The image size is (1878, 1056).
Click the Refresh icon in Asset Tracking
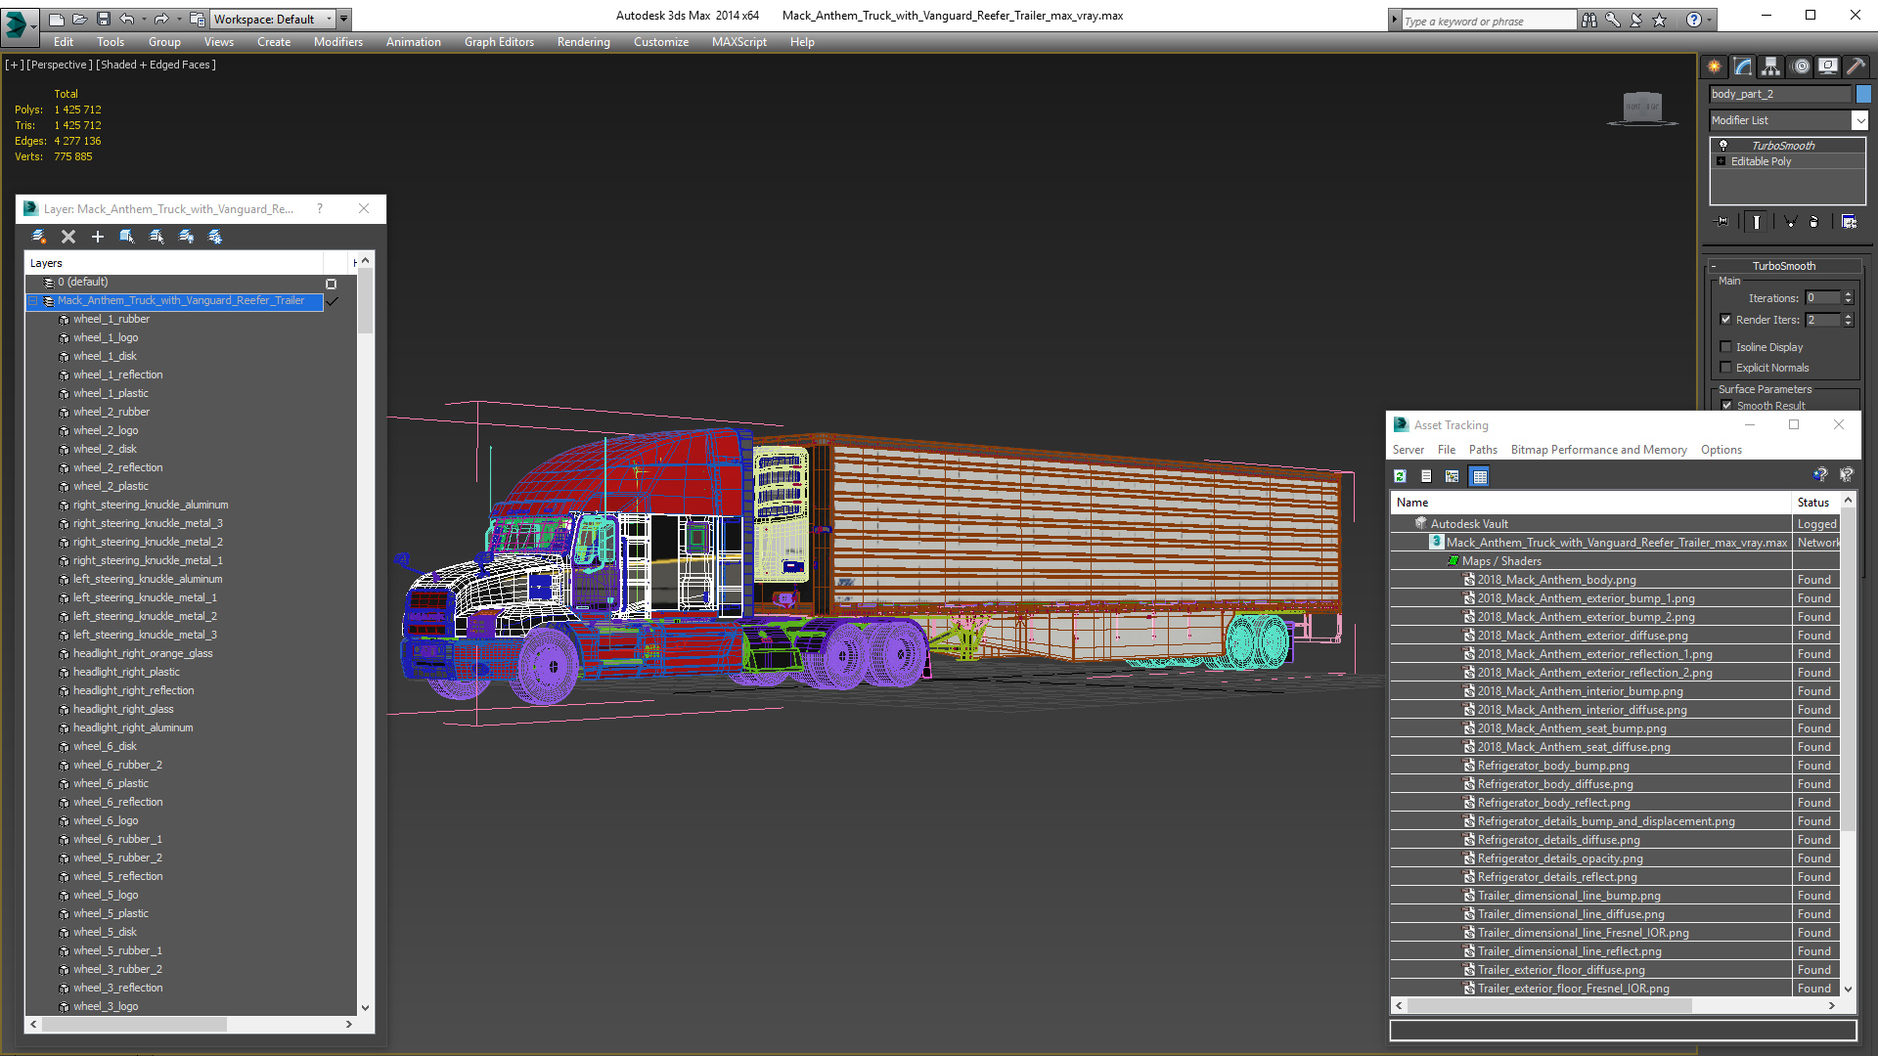point(1401,476)
